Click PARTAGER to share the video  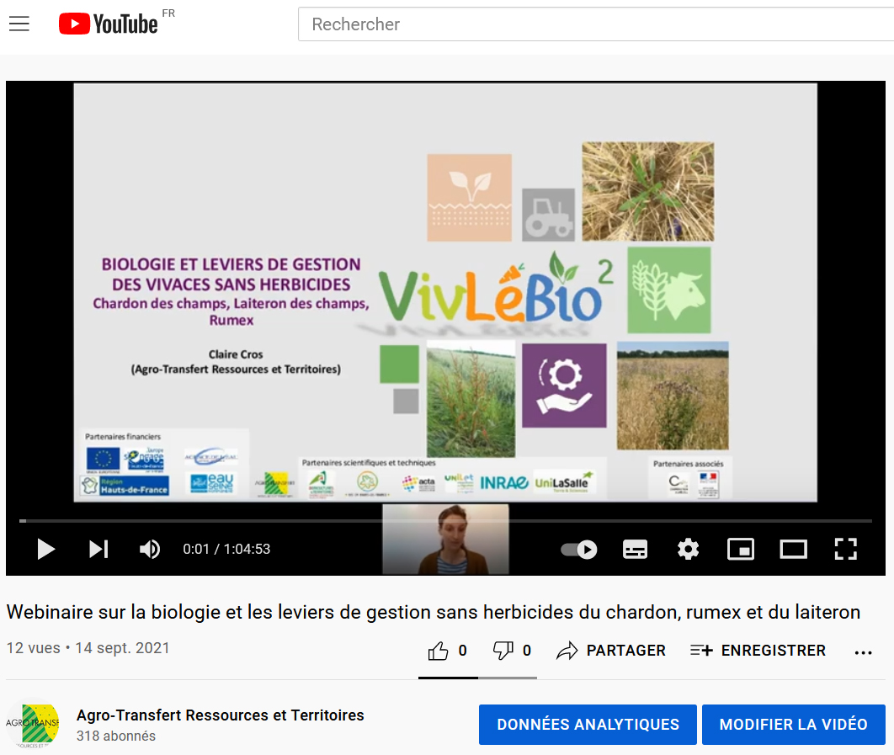click(611, 651)
